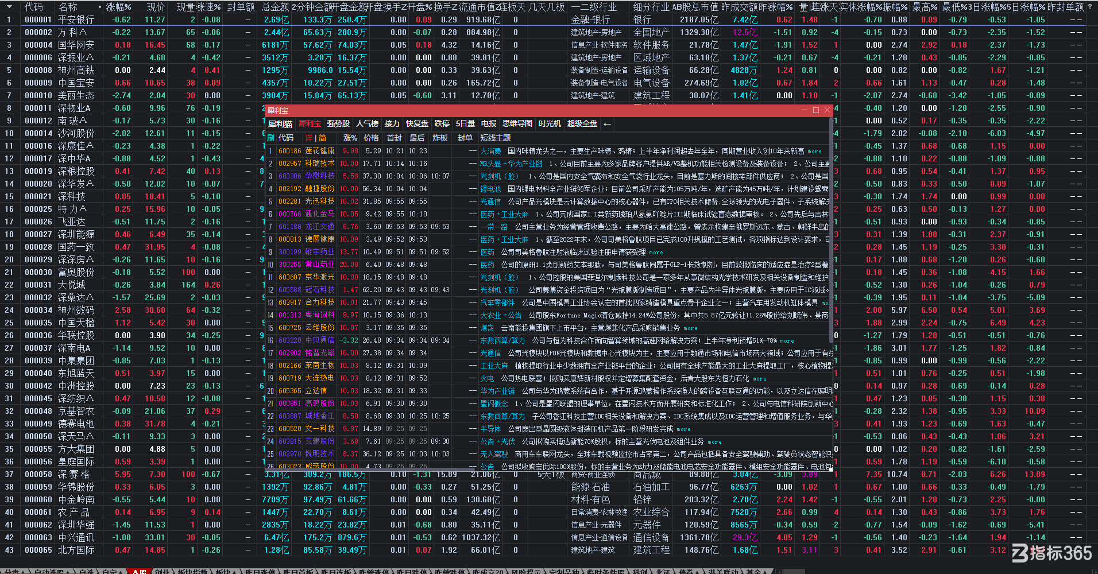
Task: Switch to the 超级全盘 tab
Action: pos(582,124)
